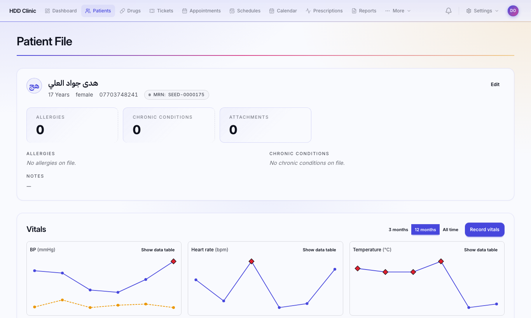Viewport: 531px width, 318px height.
Task: Click the patient initials avatar icon
Action: click(34, 86)
